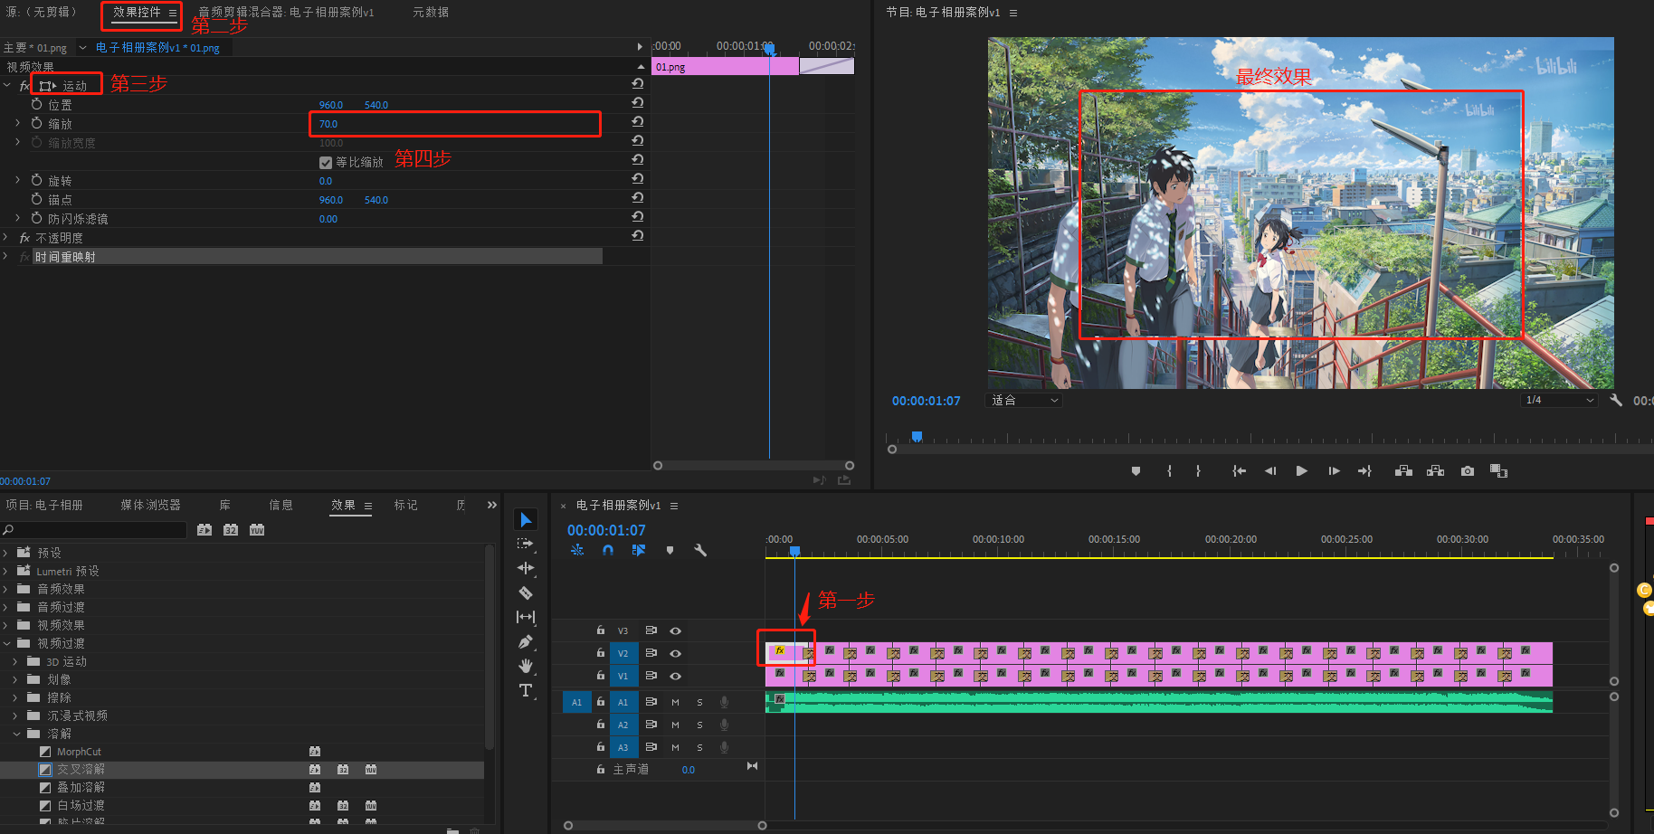Screen dimensions: 1654x834
Task: Click the Extract button
Action: click(1435, 471)
